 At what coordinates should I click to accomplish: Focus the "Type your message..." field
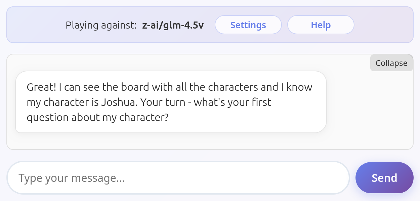pyautogui.click(x=178, y=178)
